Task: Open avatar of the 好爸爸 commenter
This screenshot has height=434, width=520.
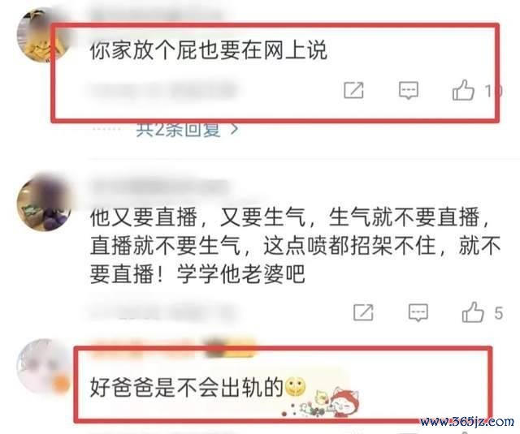Action: pyautogui.click(x=43, y=366)
